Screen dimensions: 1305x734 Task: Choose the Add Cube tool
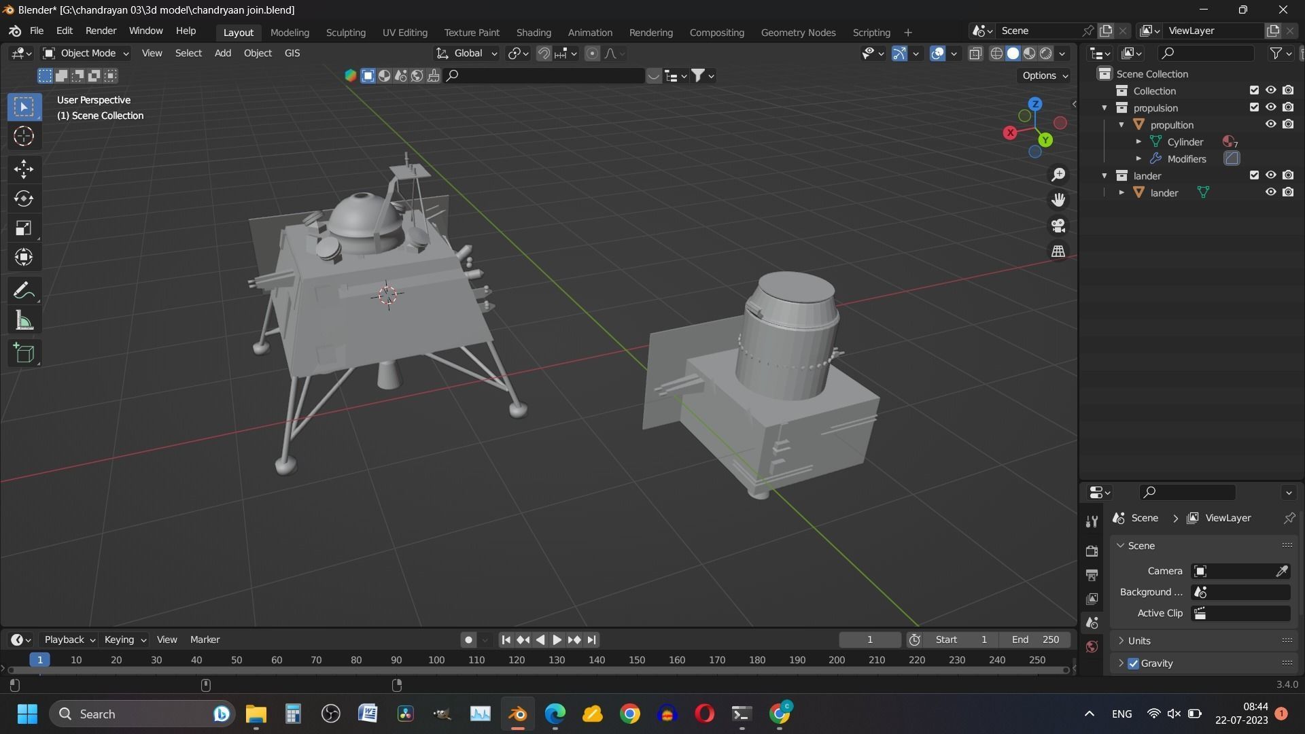[24, 353]
